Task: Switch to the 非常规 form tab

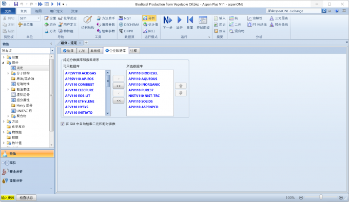Action: (x=95, y=51)
